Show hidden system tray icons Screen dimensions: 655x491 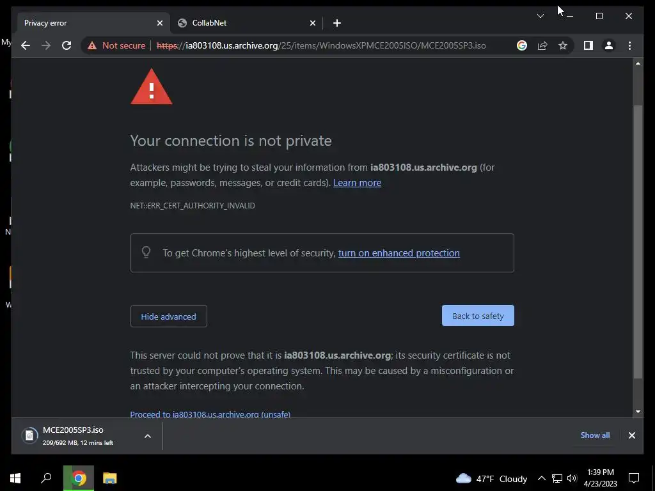tap(541, 478)
